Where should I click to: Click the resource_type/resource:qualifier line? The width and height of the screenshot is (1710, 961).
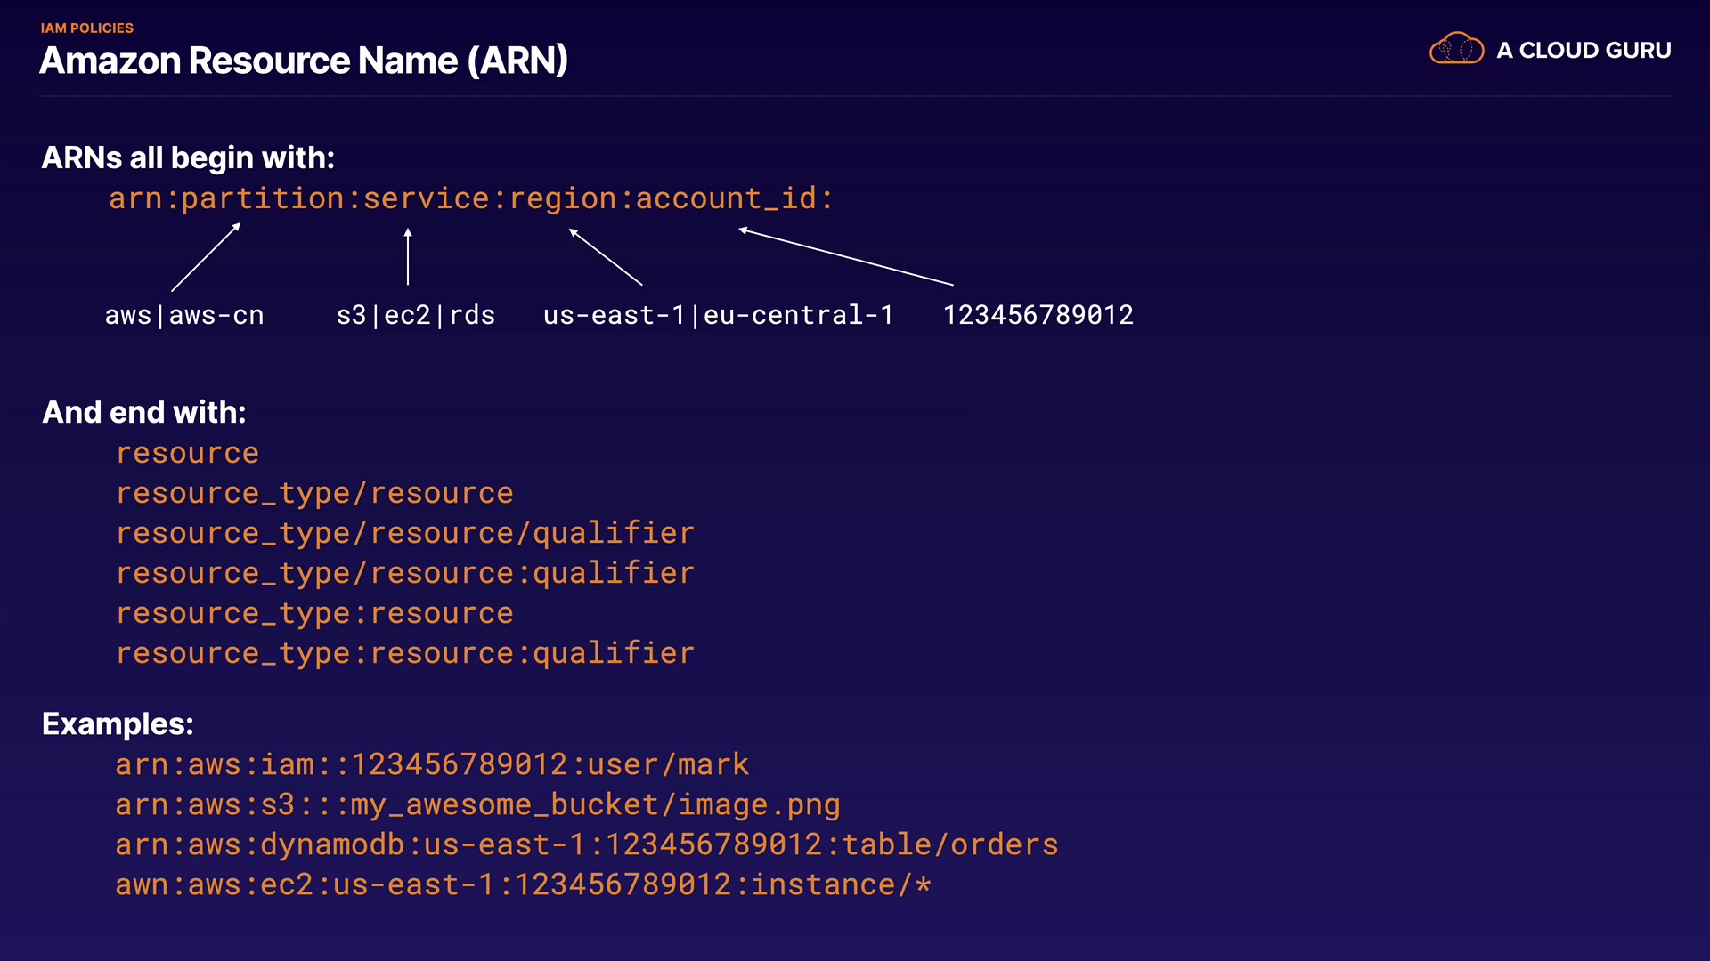point(405,574)
